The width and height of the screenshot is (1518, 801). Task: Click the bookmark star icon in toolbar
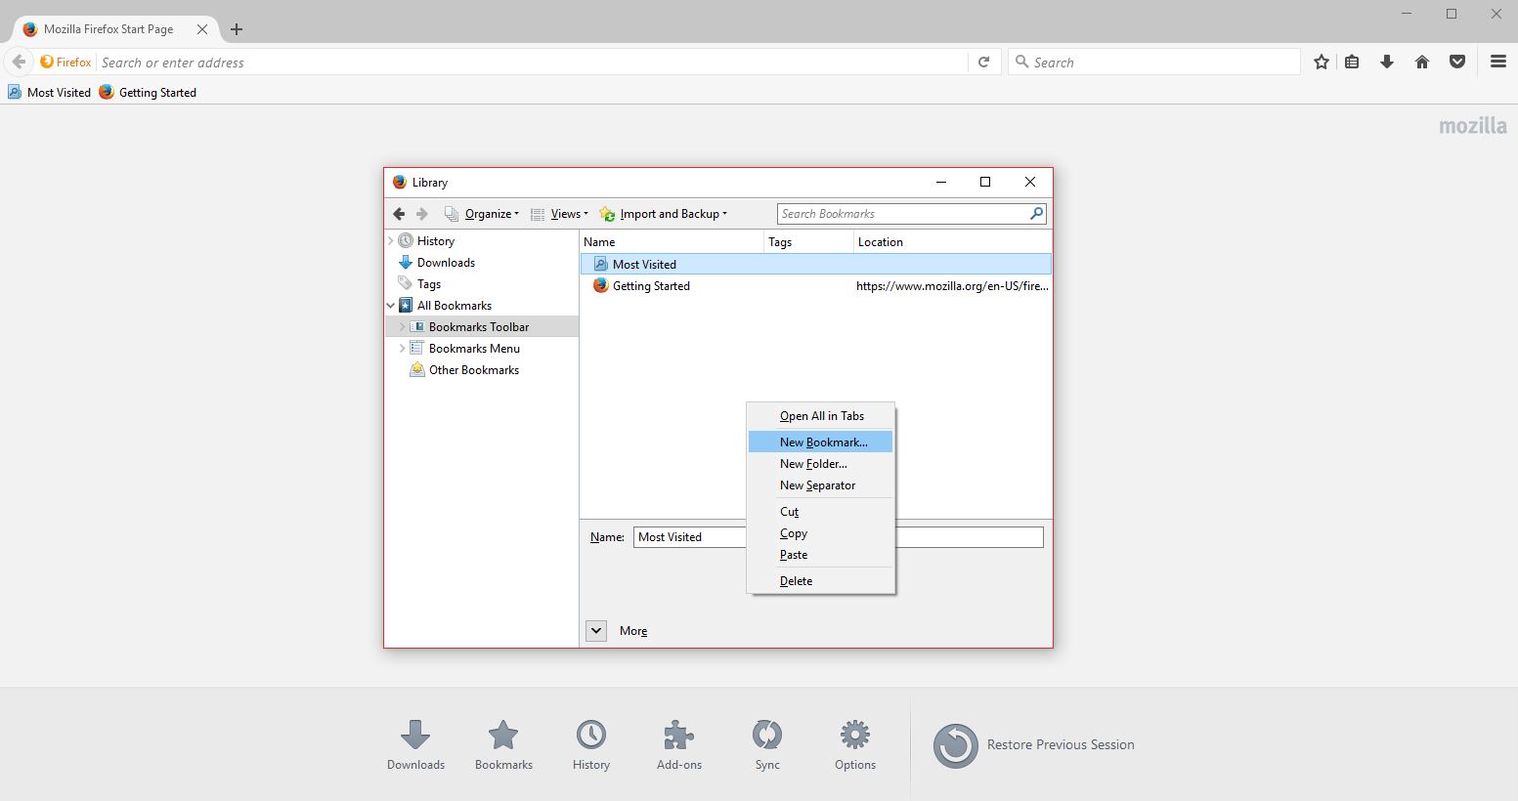tap(1322, 63)
